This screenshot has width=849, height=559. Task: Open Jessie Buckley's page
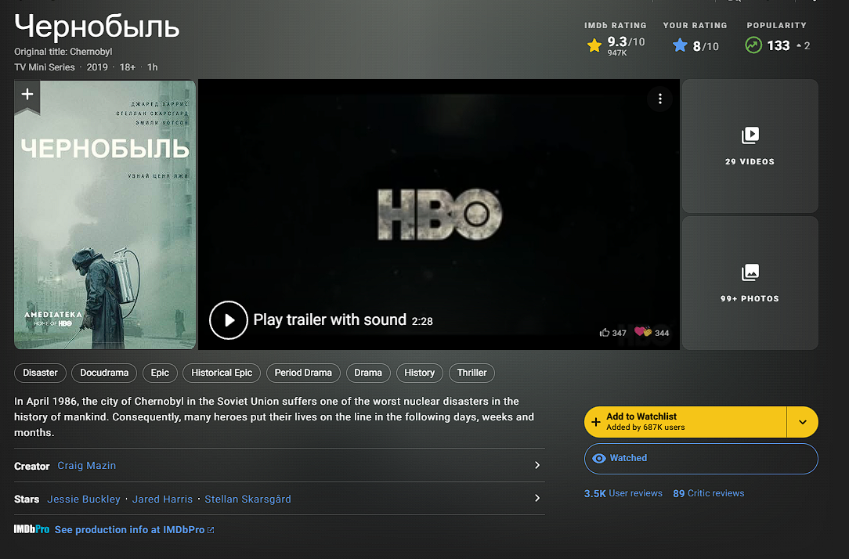83,499
